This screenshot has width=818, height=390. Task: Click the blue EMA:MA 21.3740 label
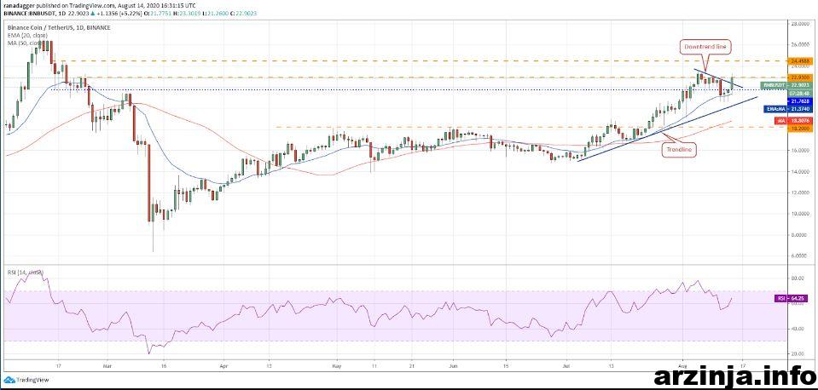pyautogui.click(x=790, y=108)
